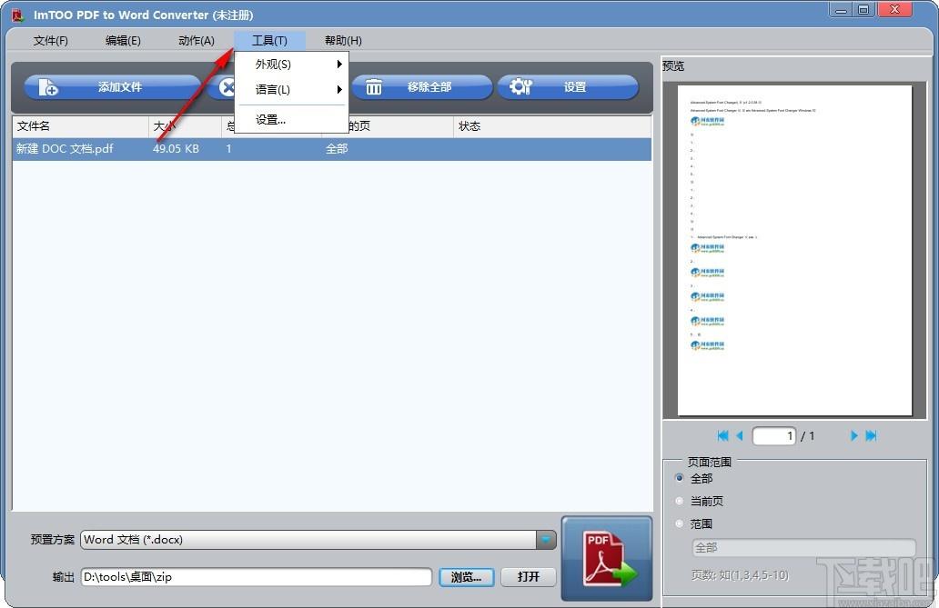Expand the 语言(L) submenu
This screenshot has width=939, height=608.
[292, 90]
